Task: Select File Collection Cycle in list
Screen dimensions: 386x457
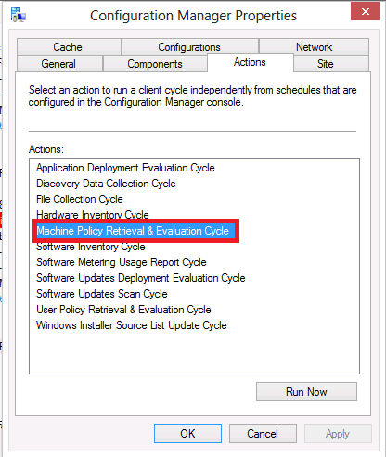Action: coord(80,199)
